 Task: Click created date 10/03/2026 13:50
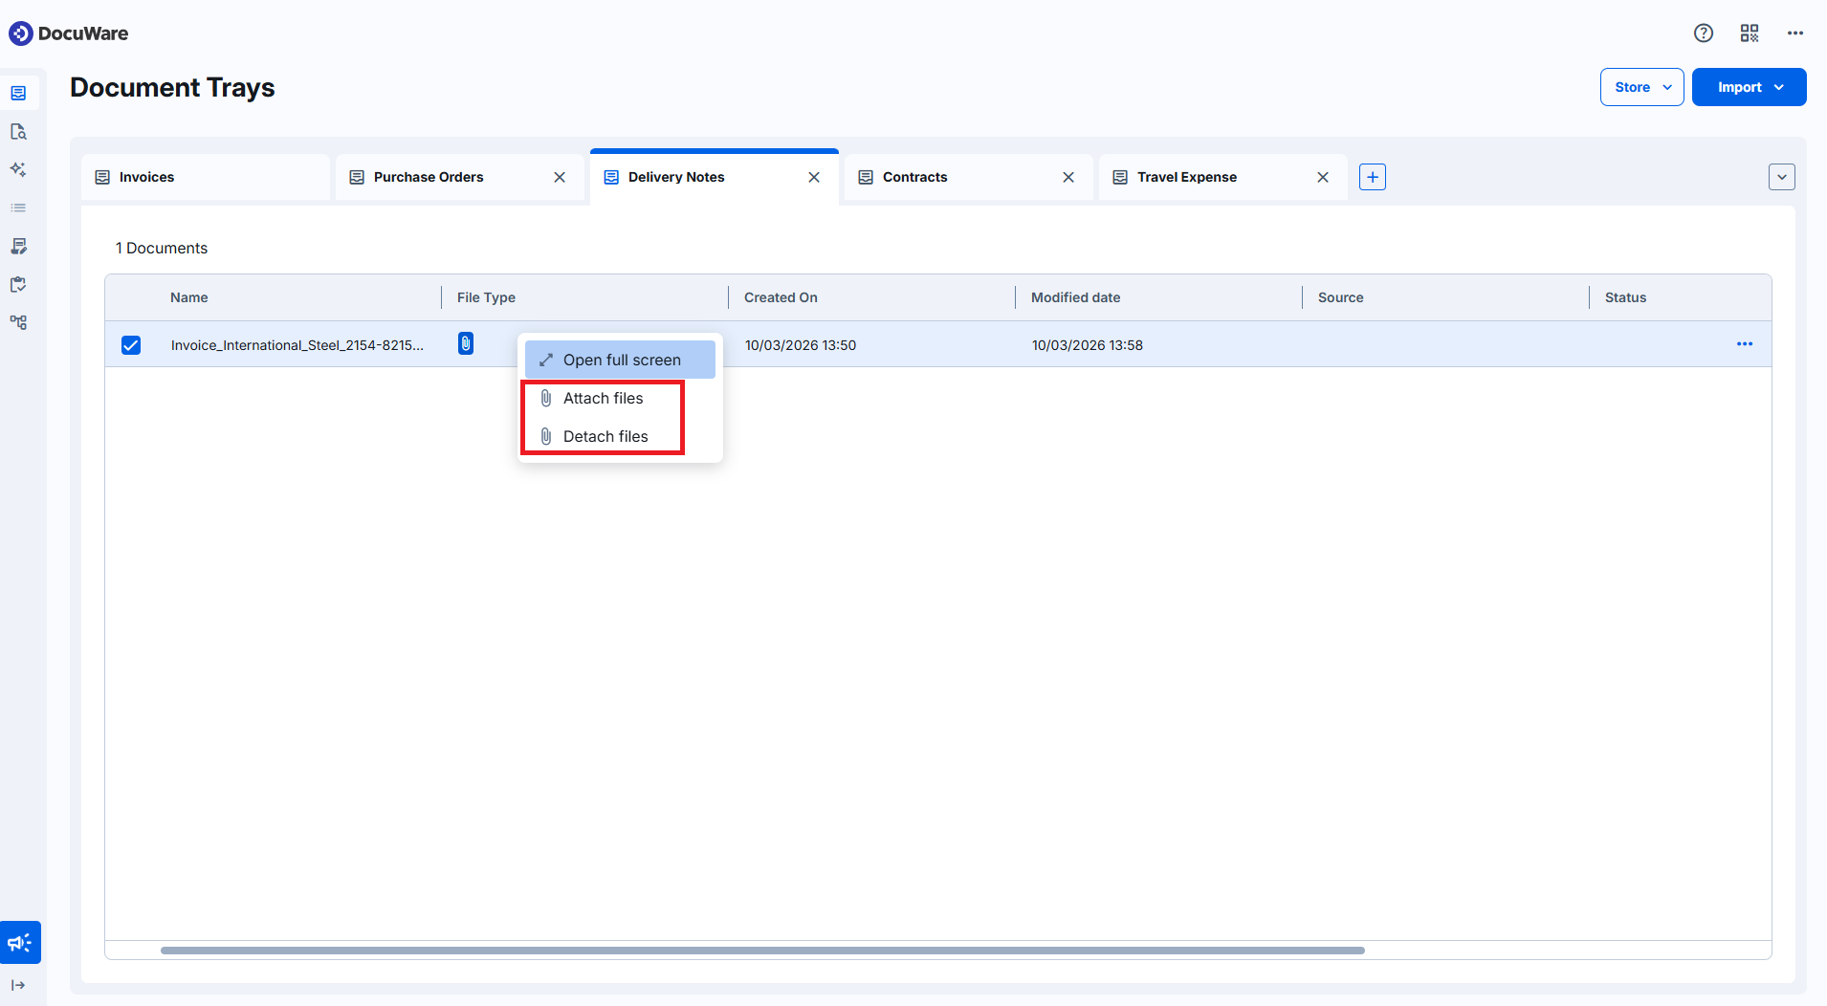pos(801,345)
